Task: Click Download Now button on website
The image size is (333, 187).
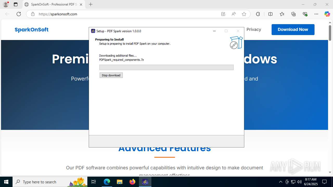Action: (293, 30)
